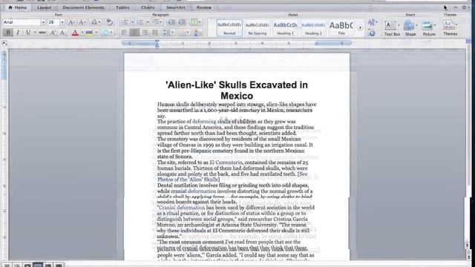
Task: Insert a Shape
Action: coord(410,27)
